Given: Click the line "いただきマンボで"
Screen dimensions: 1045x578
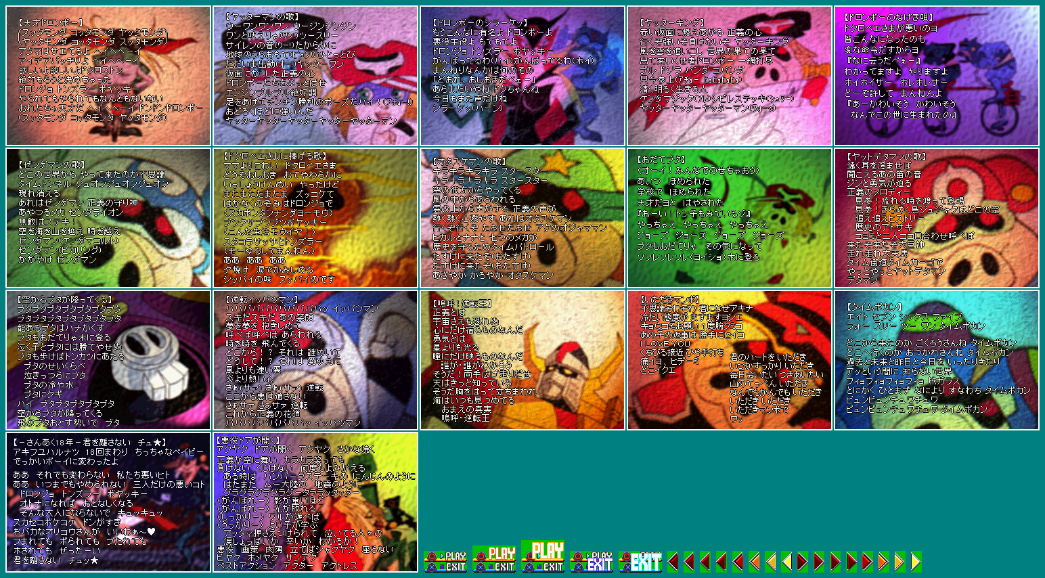Looking at the screenshot, I should pyautogui.click(x=759, y=410).
